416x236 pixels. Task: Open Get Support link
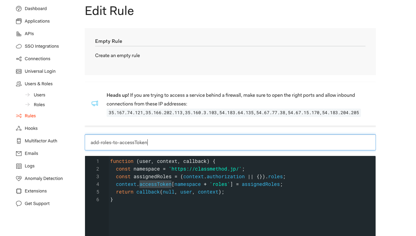(37, 204)
